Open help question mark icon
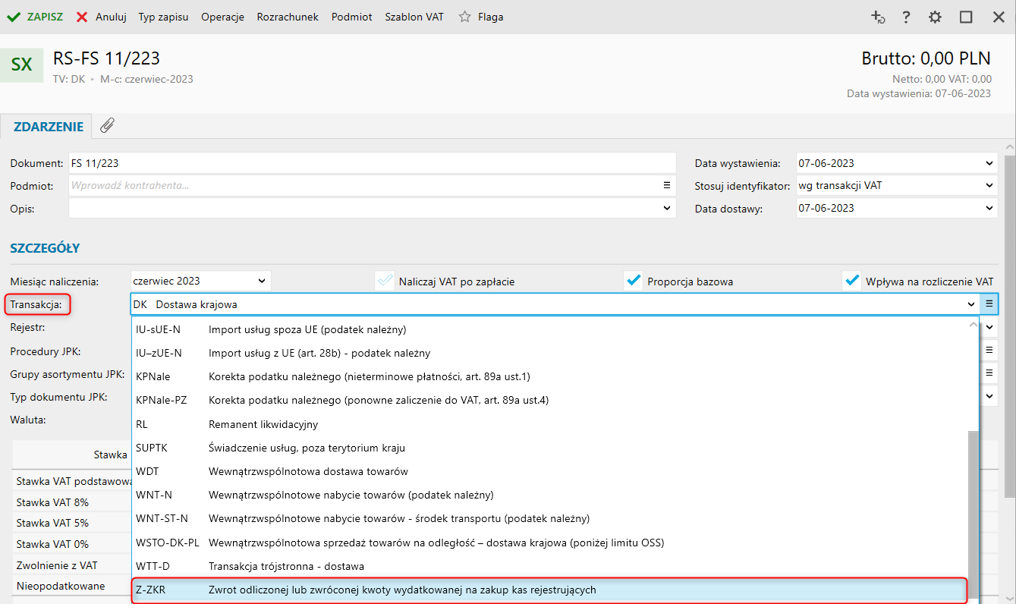Viewport: 1016px width, 604px height. [906, 17]
